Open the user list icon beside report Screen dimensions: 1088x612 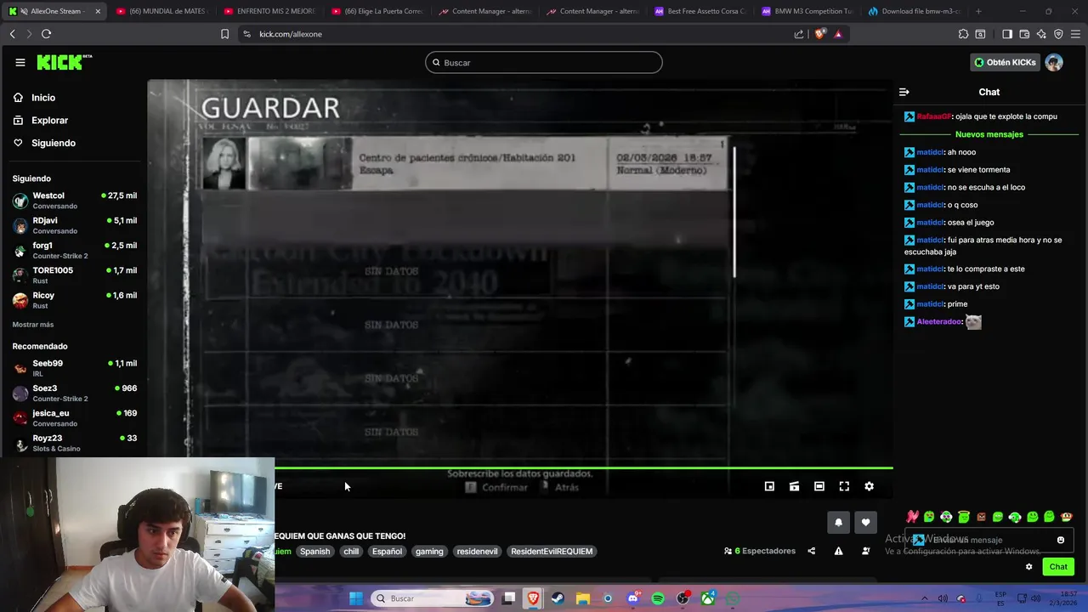click(x=865, y=551)
